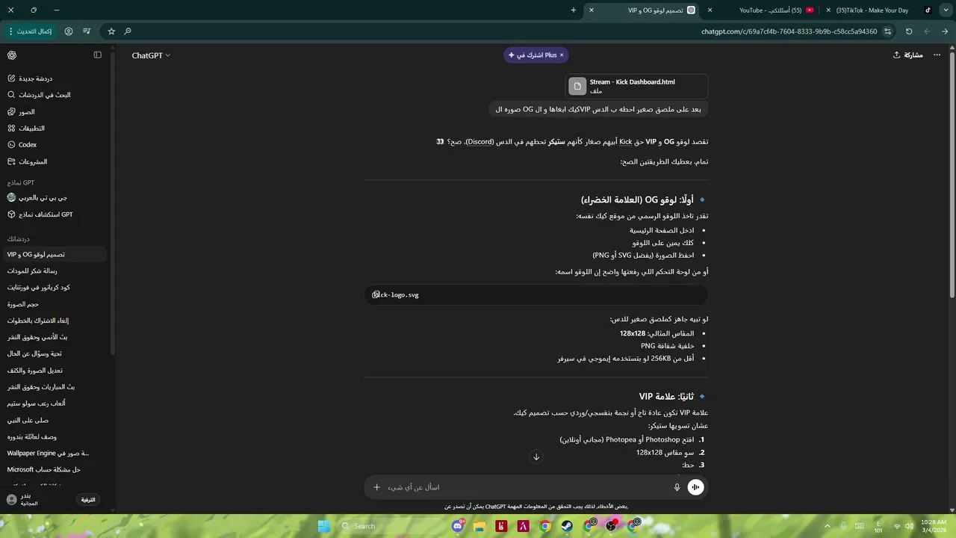Open chat search (البحث في الدردشات)

tap(55, 95)
